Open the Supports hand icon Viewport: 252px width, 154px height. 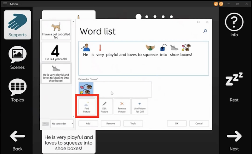[x=17, y=25]
